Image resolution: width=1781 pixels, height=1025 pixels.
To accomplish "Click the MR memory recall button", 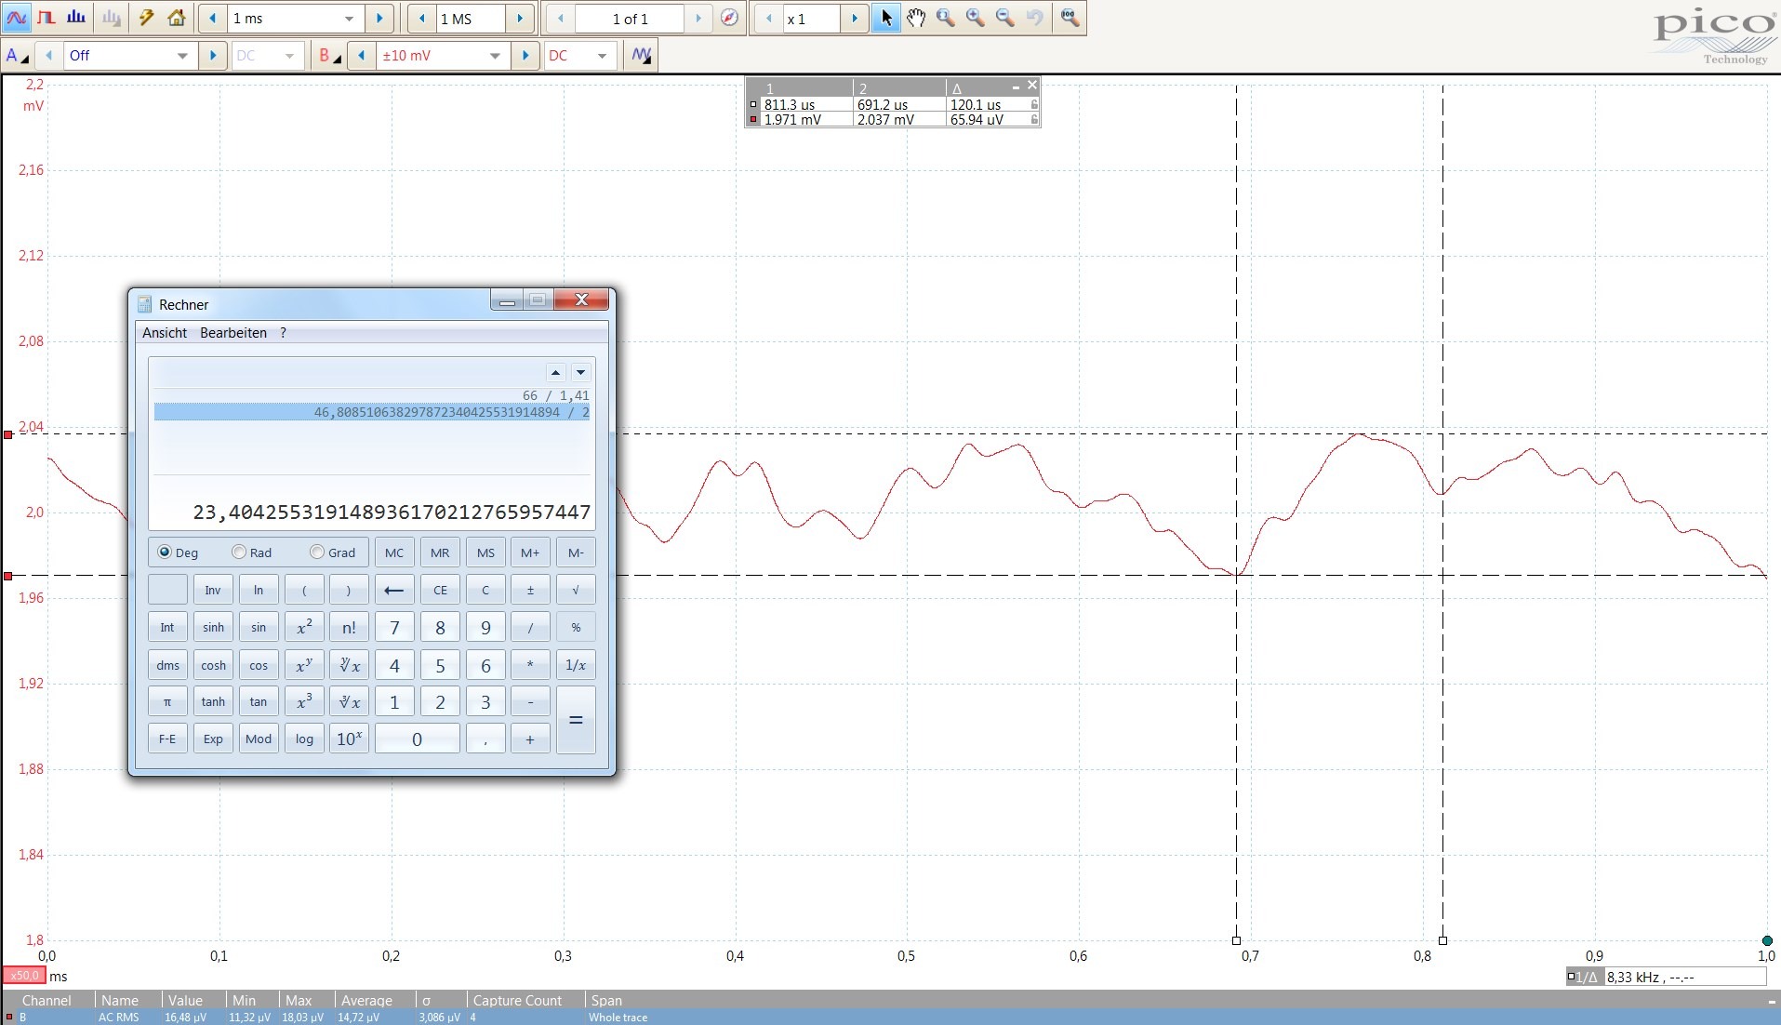I will pos(440,552).
